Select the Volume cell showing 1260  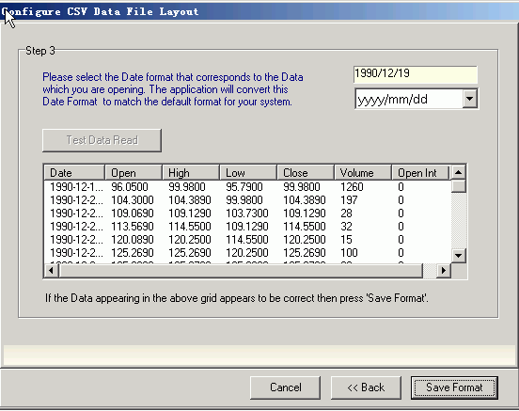coord(352,187)
